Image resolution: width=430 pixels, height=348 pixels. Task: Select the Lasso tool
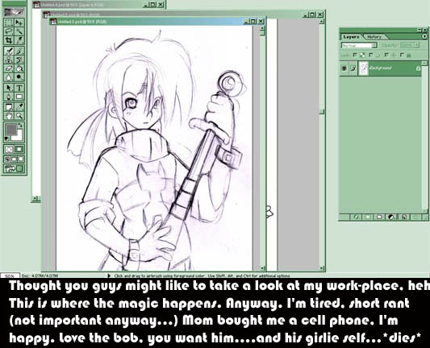(x=9, y=31)
